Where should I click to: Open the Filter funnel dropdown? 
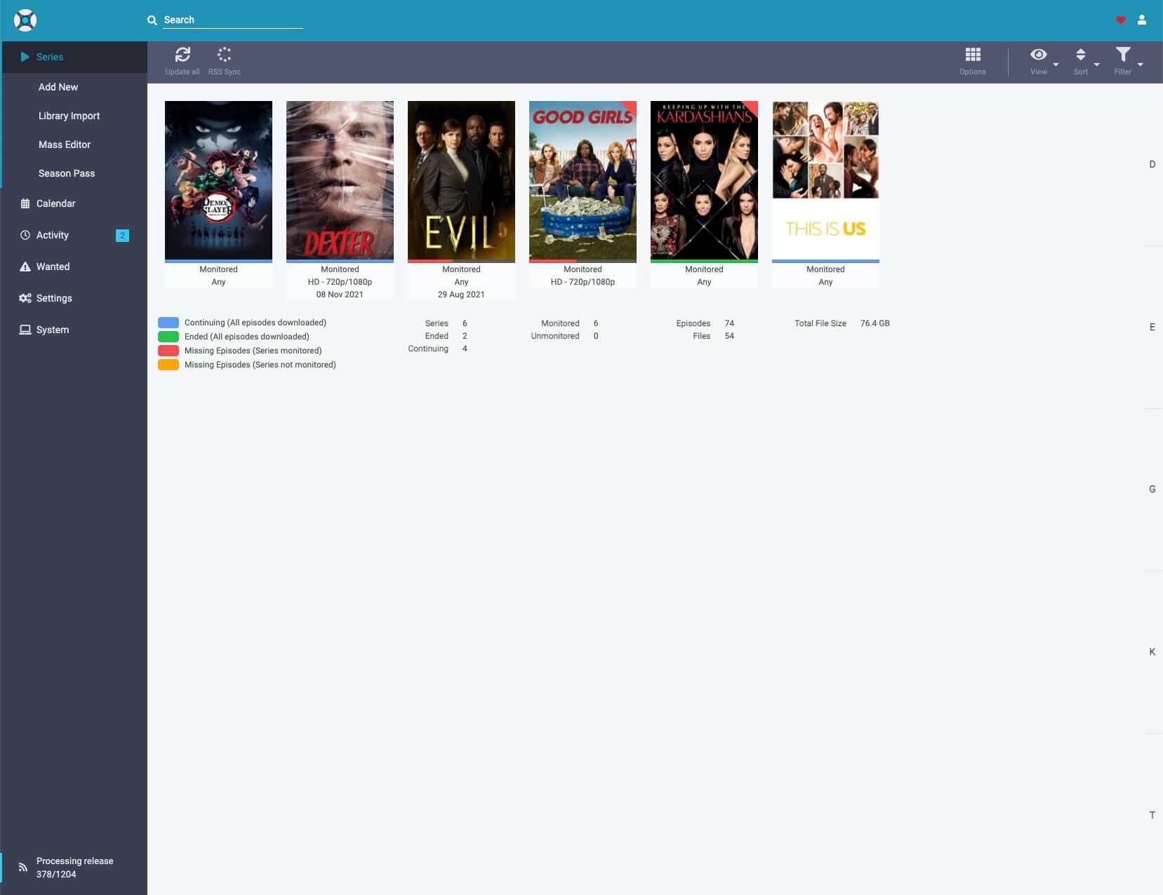tap(1123, 55)
